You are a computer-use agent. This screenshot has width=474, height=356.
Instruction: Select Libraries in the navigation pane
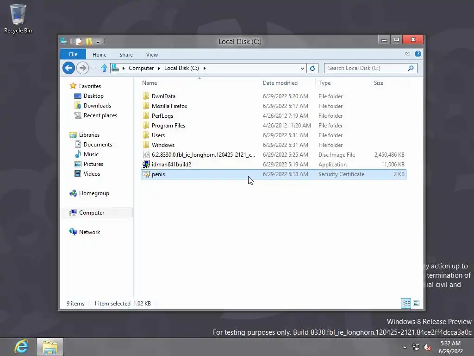pyautogui.click(x=89, y=135)
